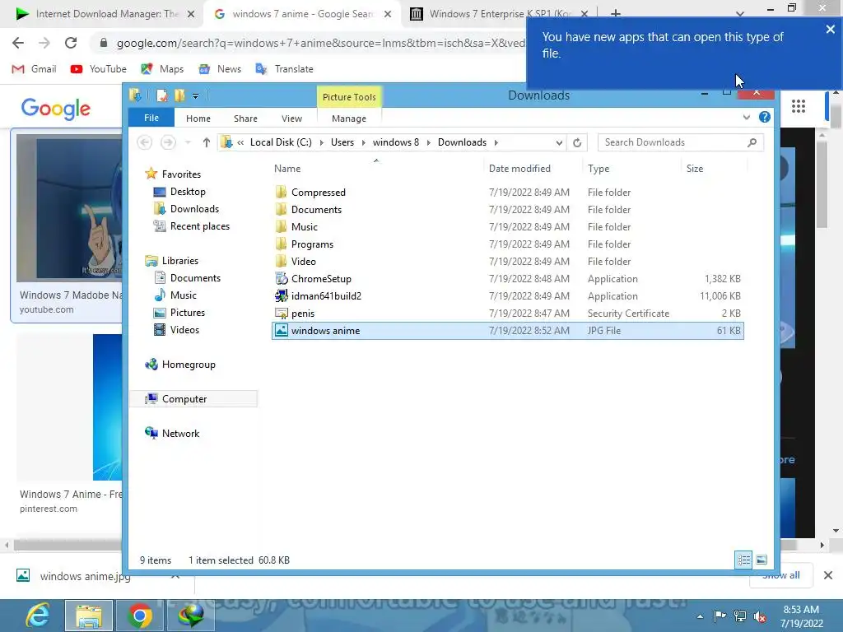Refresh the Downloads folder view
Screen dimensions: 843x632
pyautogui.click(x=577, y=142)
